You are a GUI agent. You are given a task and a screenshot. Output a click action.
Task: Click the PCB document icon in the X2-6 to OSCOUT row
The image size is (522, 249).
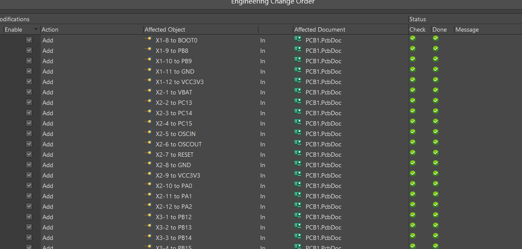(x=298, y=142)
